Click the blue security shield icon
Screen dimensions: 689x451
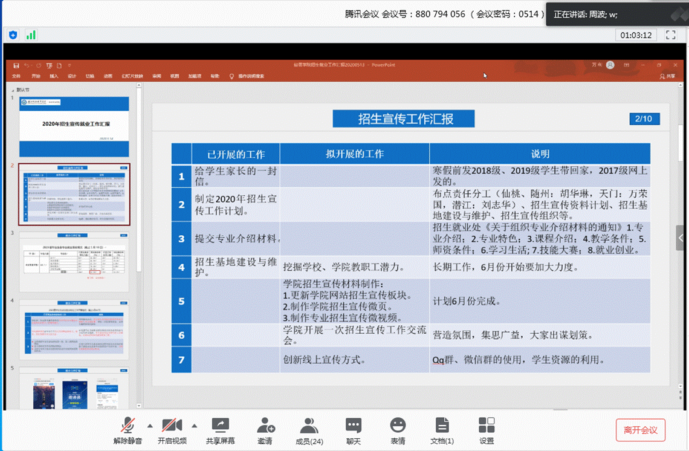[13, 34]
